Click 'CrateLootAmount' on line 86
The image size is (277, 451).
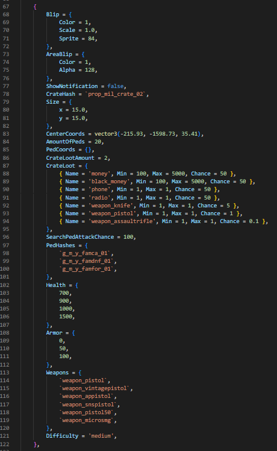70,158
